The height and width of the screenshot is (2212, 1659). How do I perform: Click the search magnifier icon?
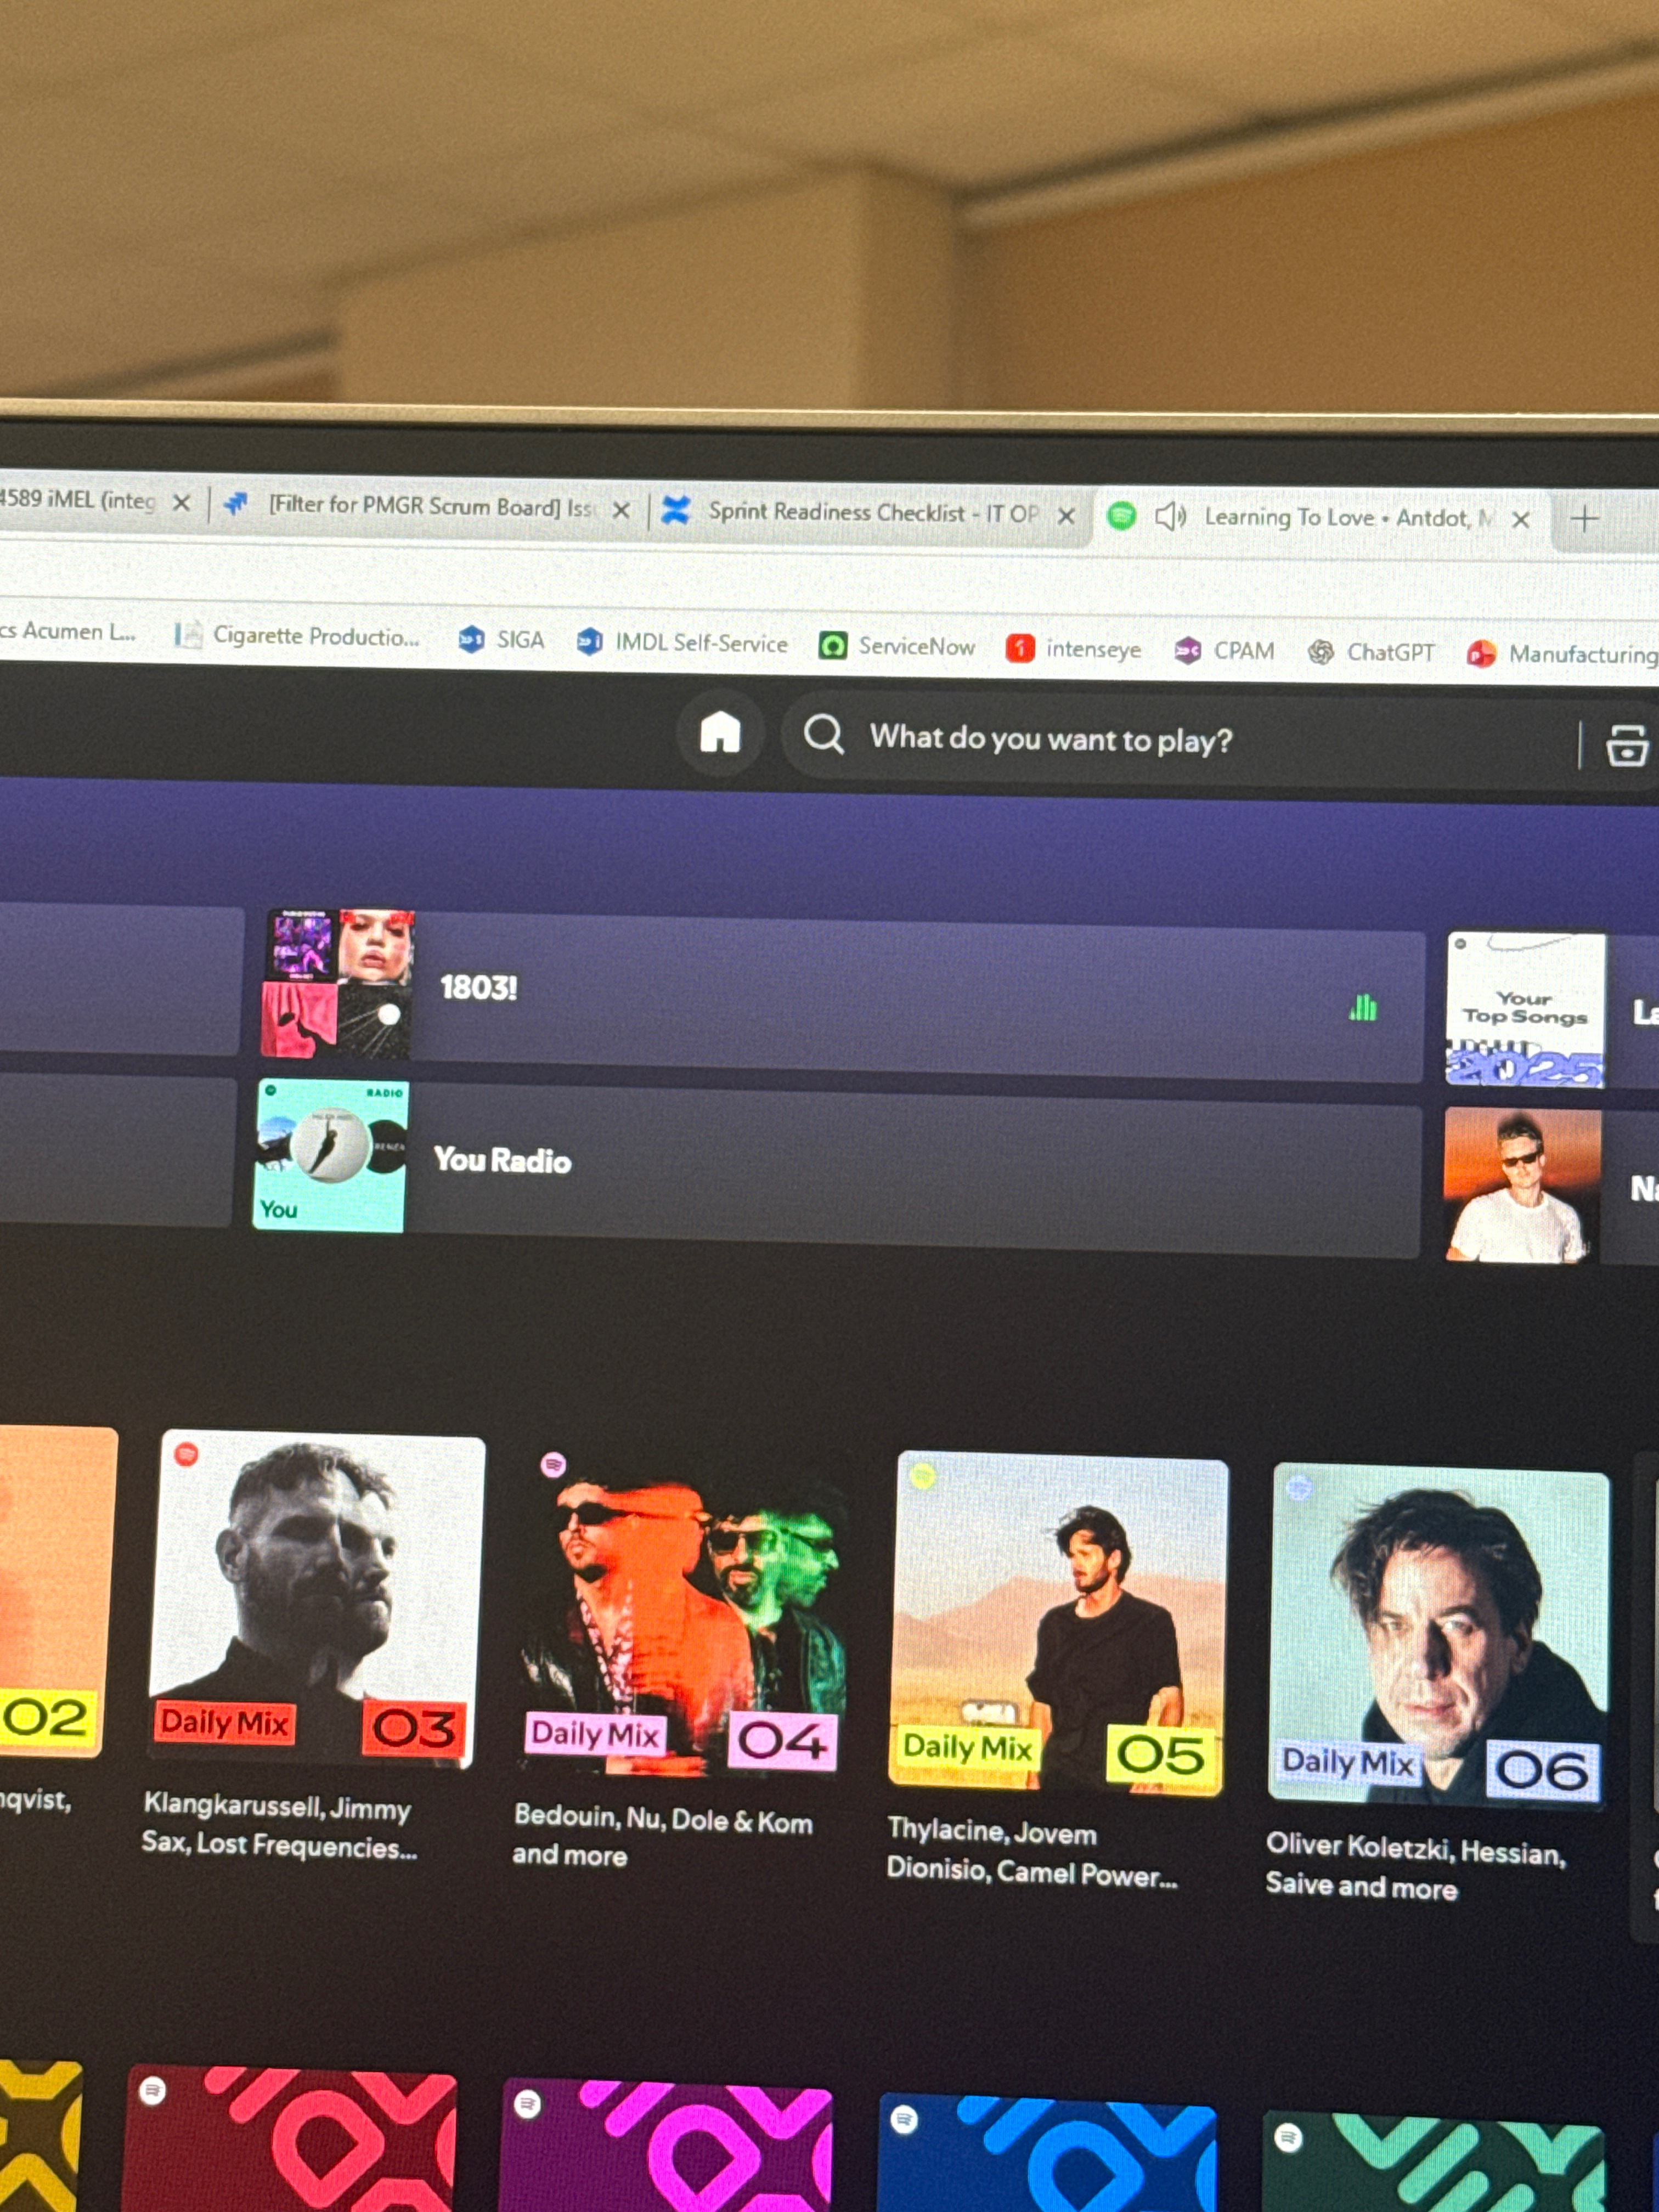click(x=824, y=734)
